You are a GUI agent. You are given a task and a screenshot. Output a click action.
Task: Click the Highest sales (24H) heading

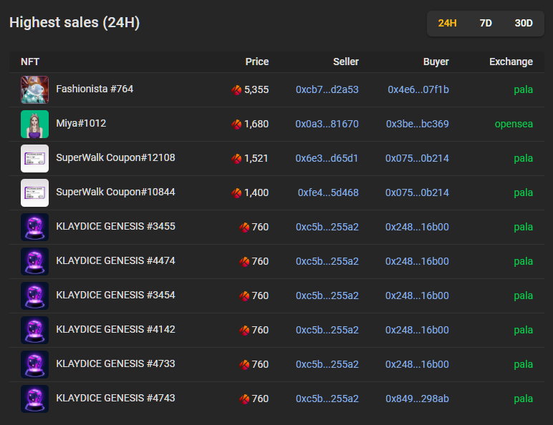[x=74, y=23]
